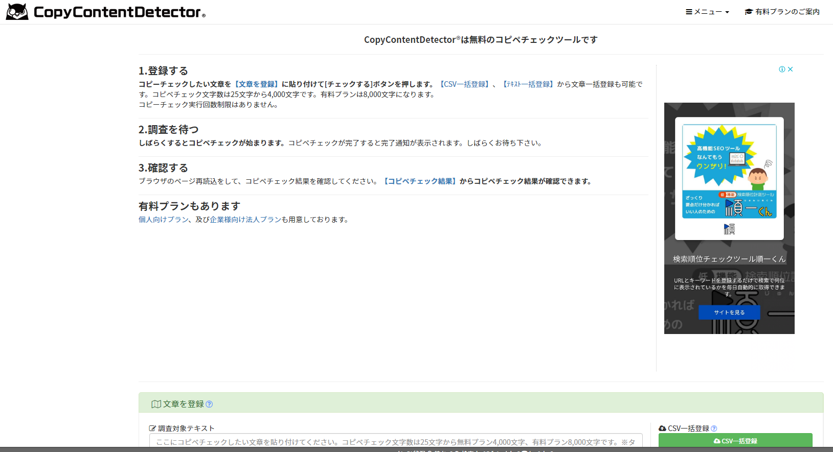The height and width of the screenshot is (452, 833).
Task: Click the help icon next to 文章を登録
Action: [x=209, y=405]
